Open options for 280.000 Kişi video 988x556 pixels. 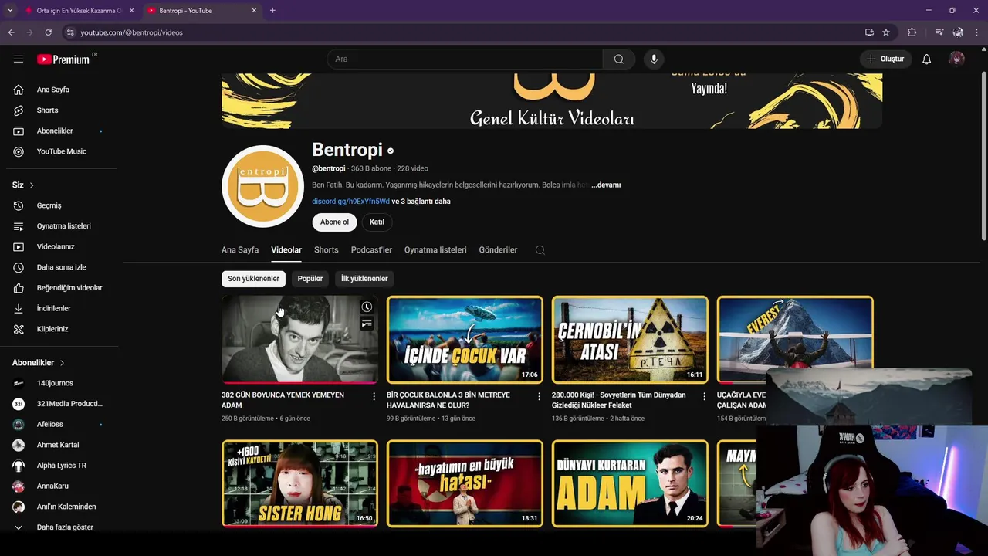pyautogui.click(x=704, y=396)
